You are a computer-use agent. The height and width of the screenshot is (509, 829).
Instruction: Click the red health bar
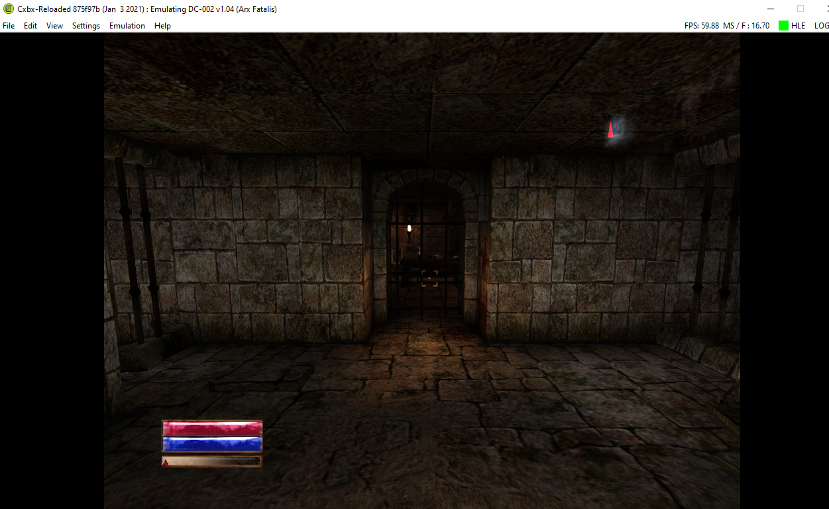click(212, 428)
